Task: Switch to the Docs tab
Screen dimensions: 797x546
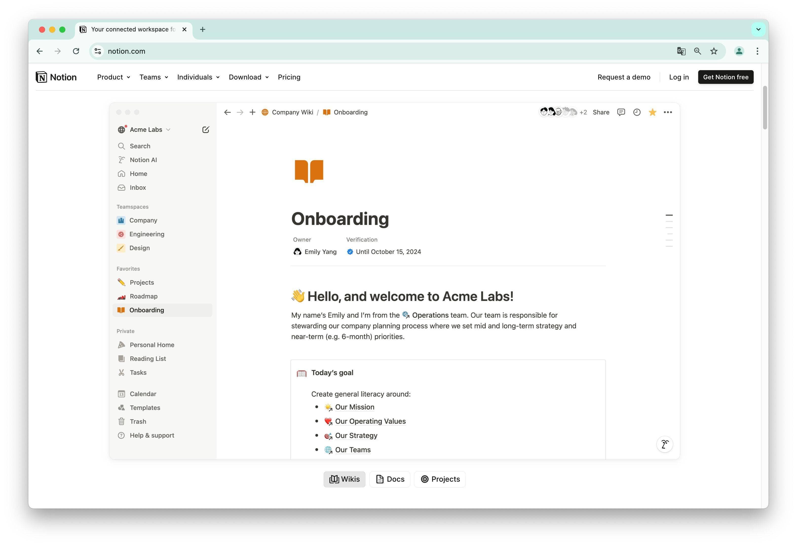Action: pos(390,479)
